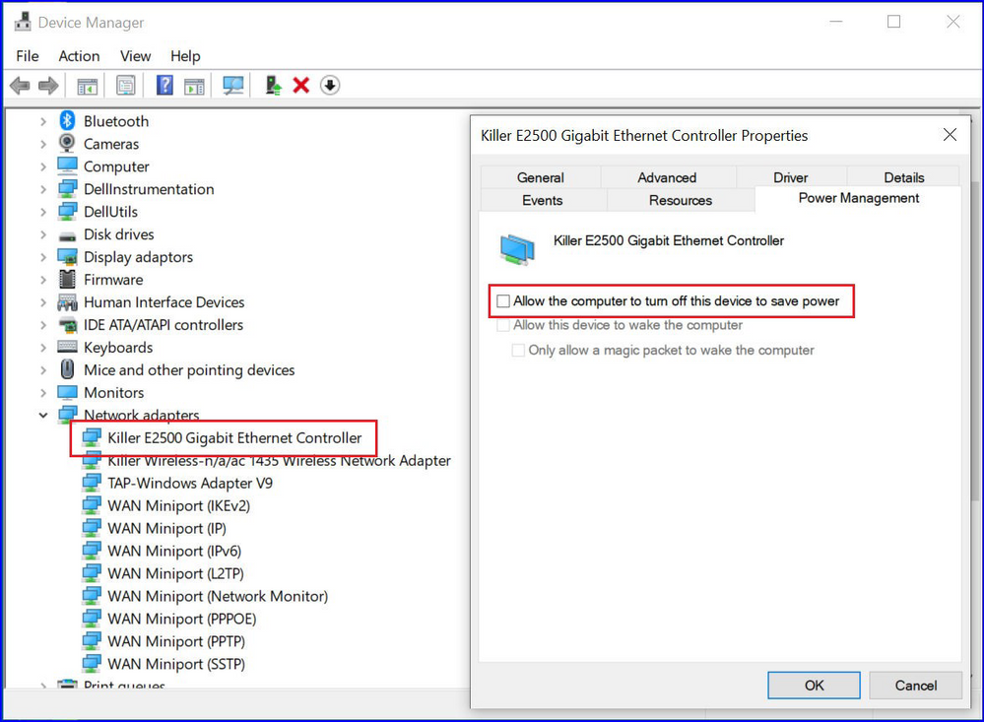This screenshot has height=722, width=984.
Task: Click the WAN Miniport (IKEv2) adapter icon
Action: click(92, 505)
